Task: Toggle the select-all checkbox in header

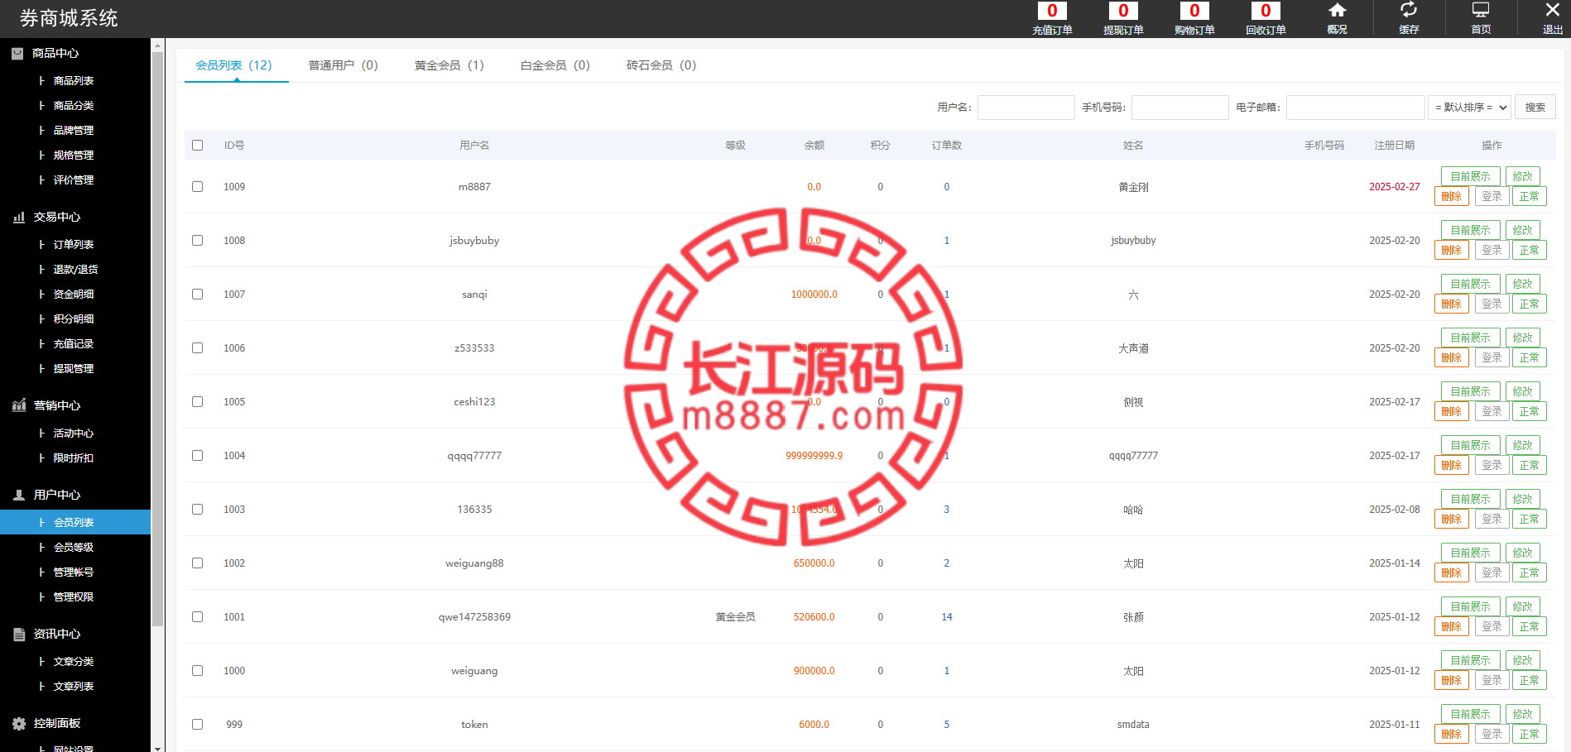Action: tap(197, 145)
